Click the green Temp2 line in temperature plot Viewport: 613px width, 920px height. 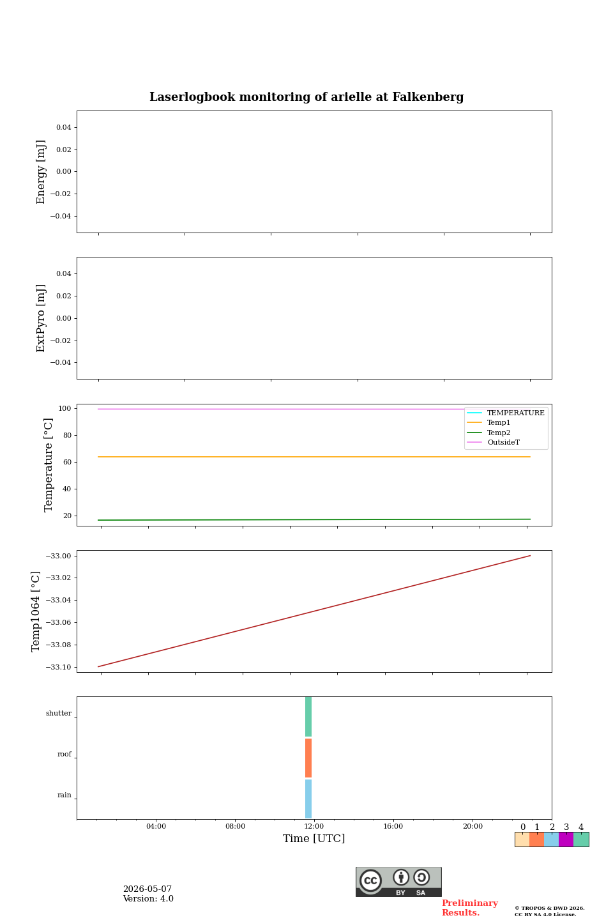314,519
